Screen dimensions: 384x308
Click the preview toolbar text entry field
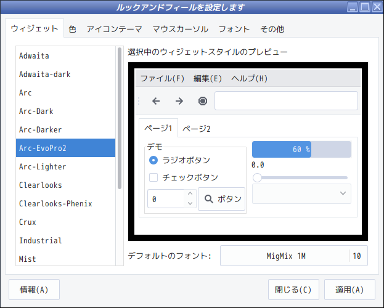[286, 101]
